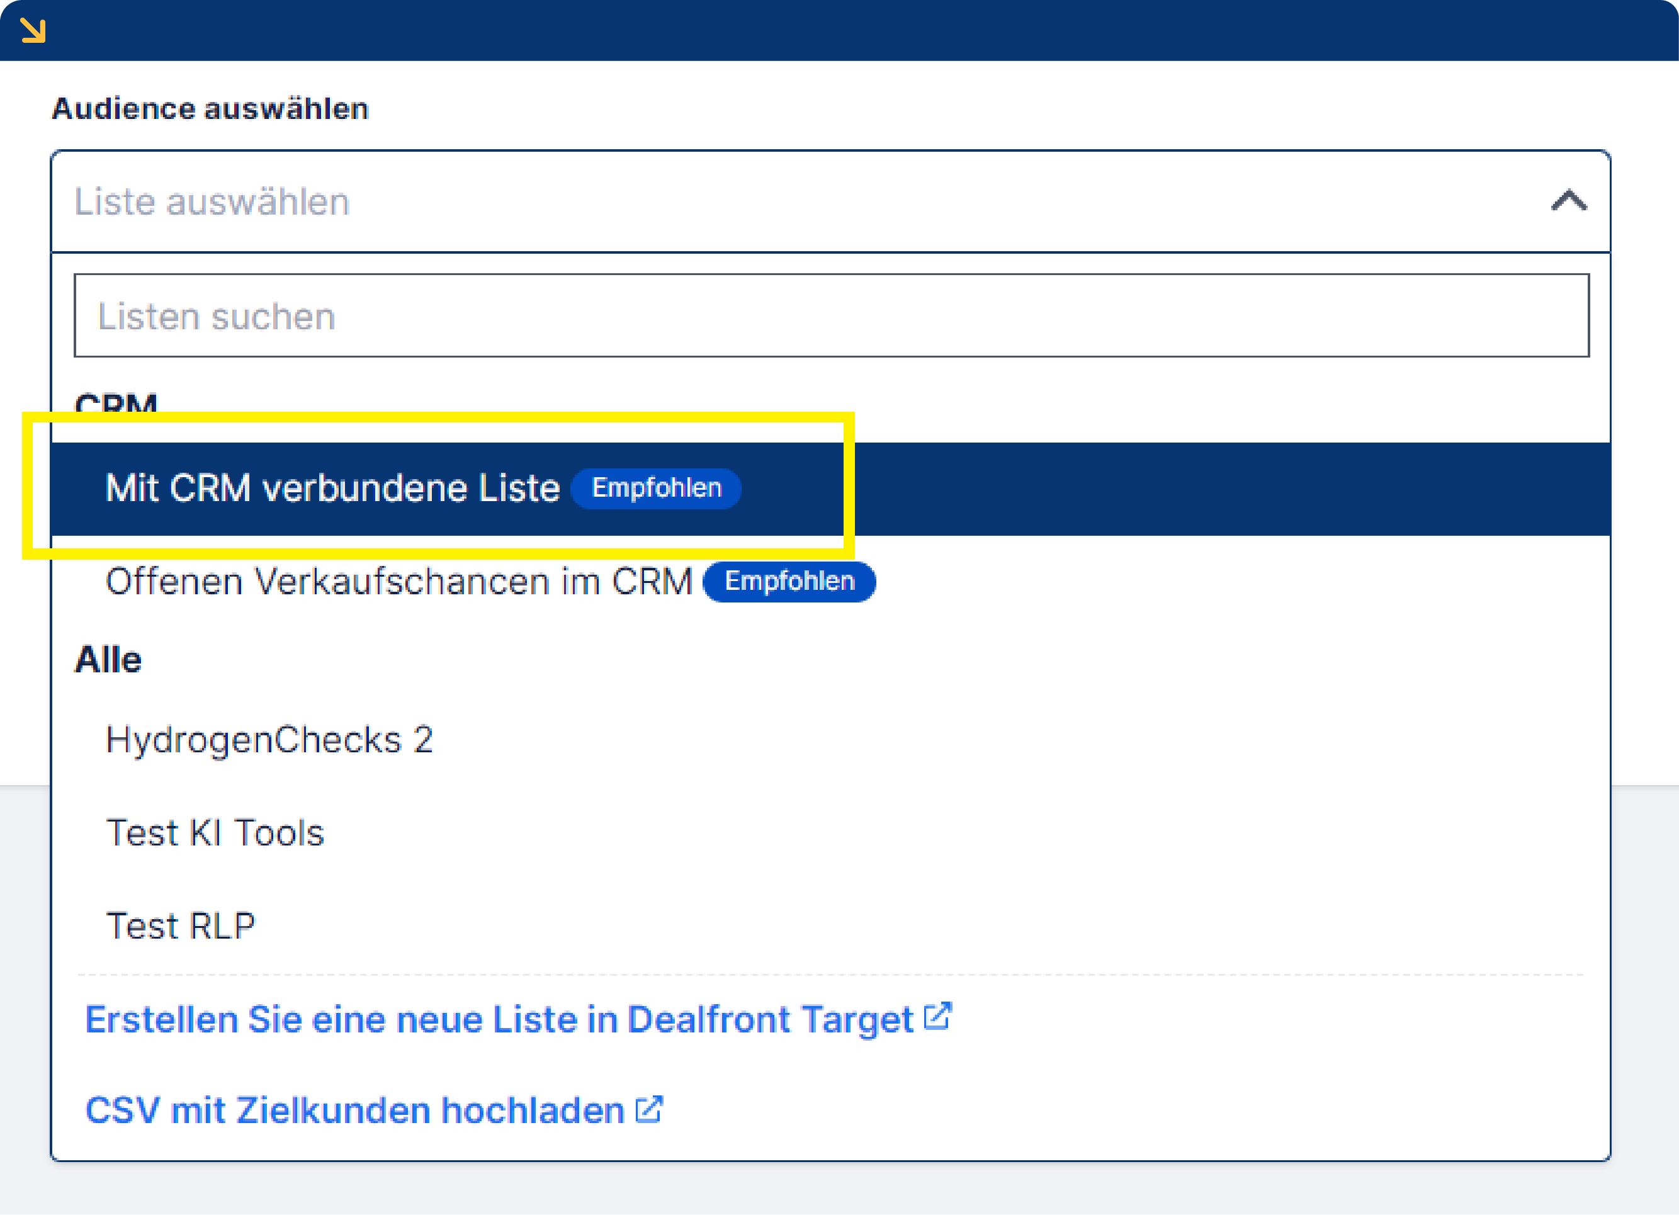Select the Test RLP list entry
1679x1215 pixels.
click(181, 925)
